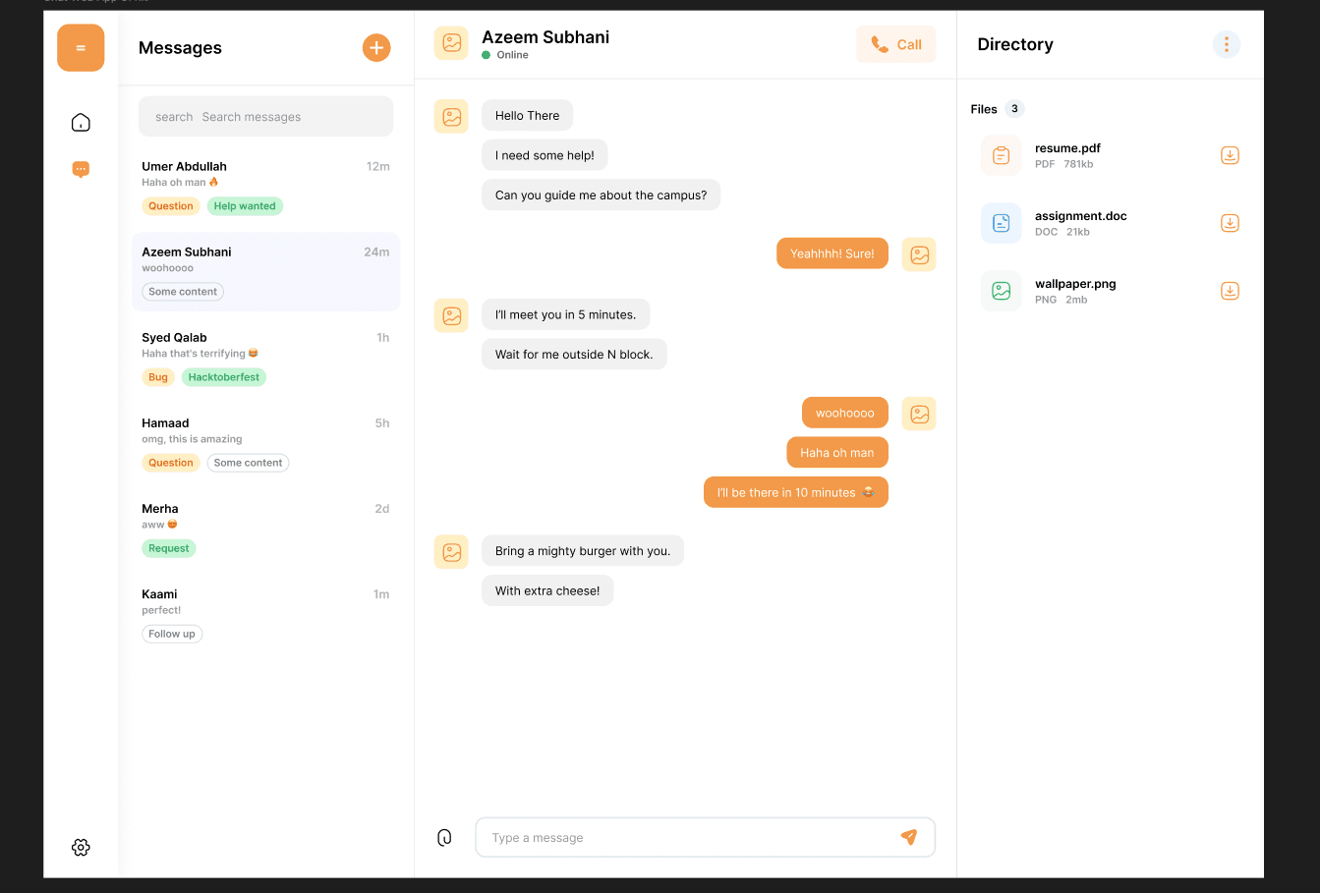Click the Bug tag
This screenshot has height=893, width=1320.
click(x=158, y=377)
